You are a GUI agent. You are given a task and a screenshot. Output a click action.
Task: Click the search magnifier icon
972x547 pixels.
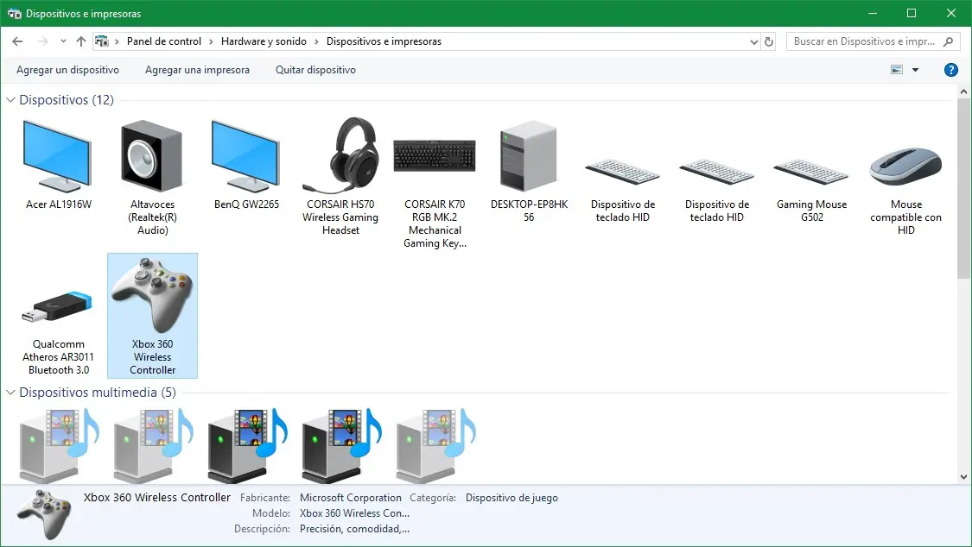point(948,41)
